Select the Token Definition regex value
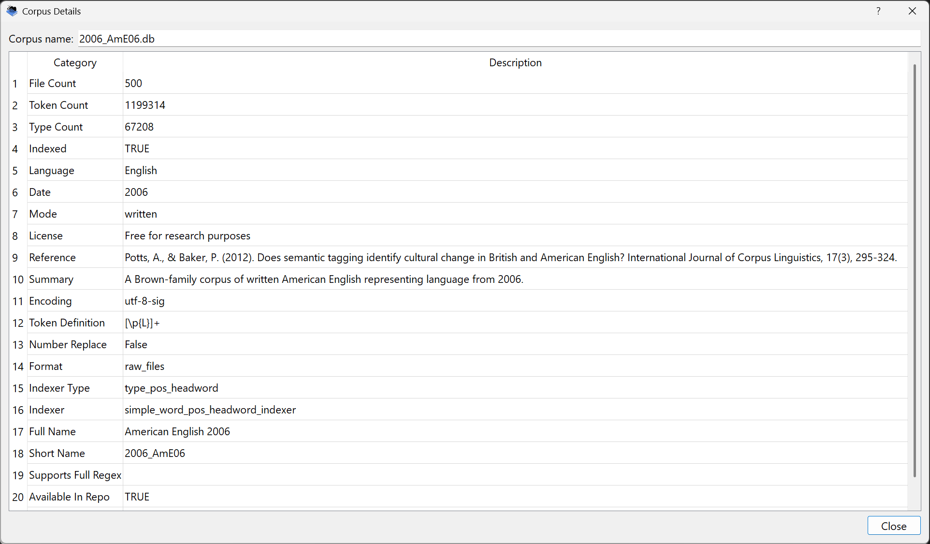The height and width of the screenshot is (544, 930). click(142, 323)
